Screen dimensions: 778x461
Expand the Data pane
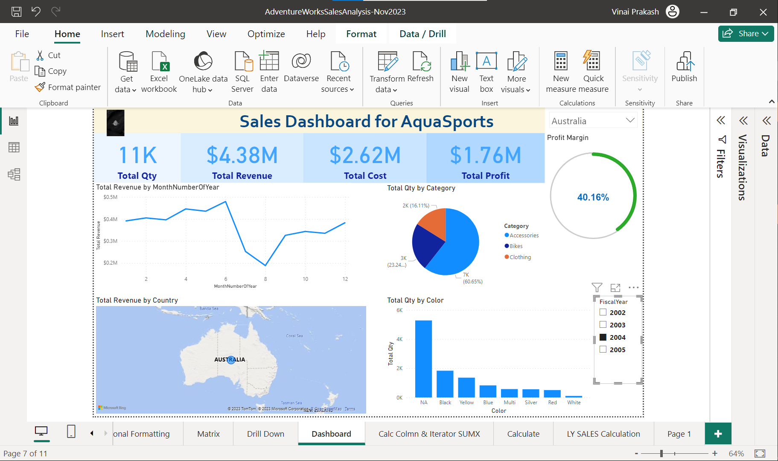tap(766, 120)
